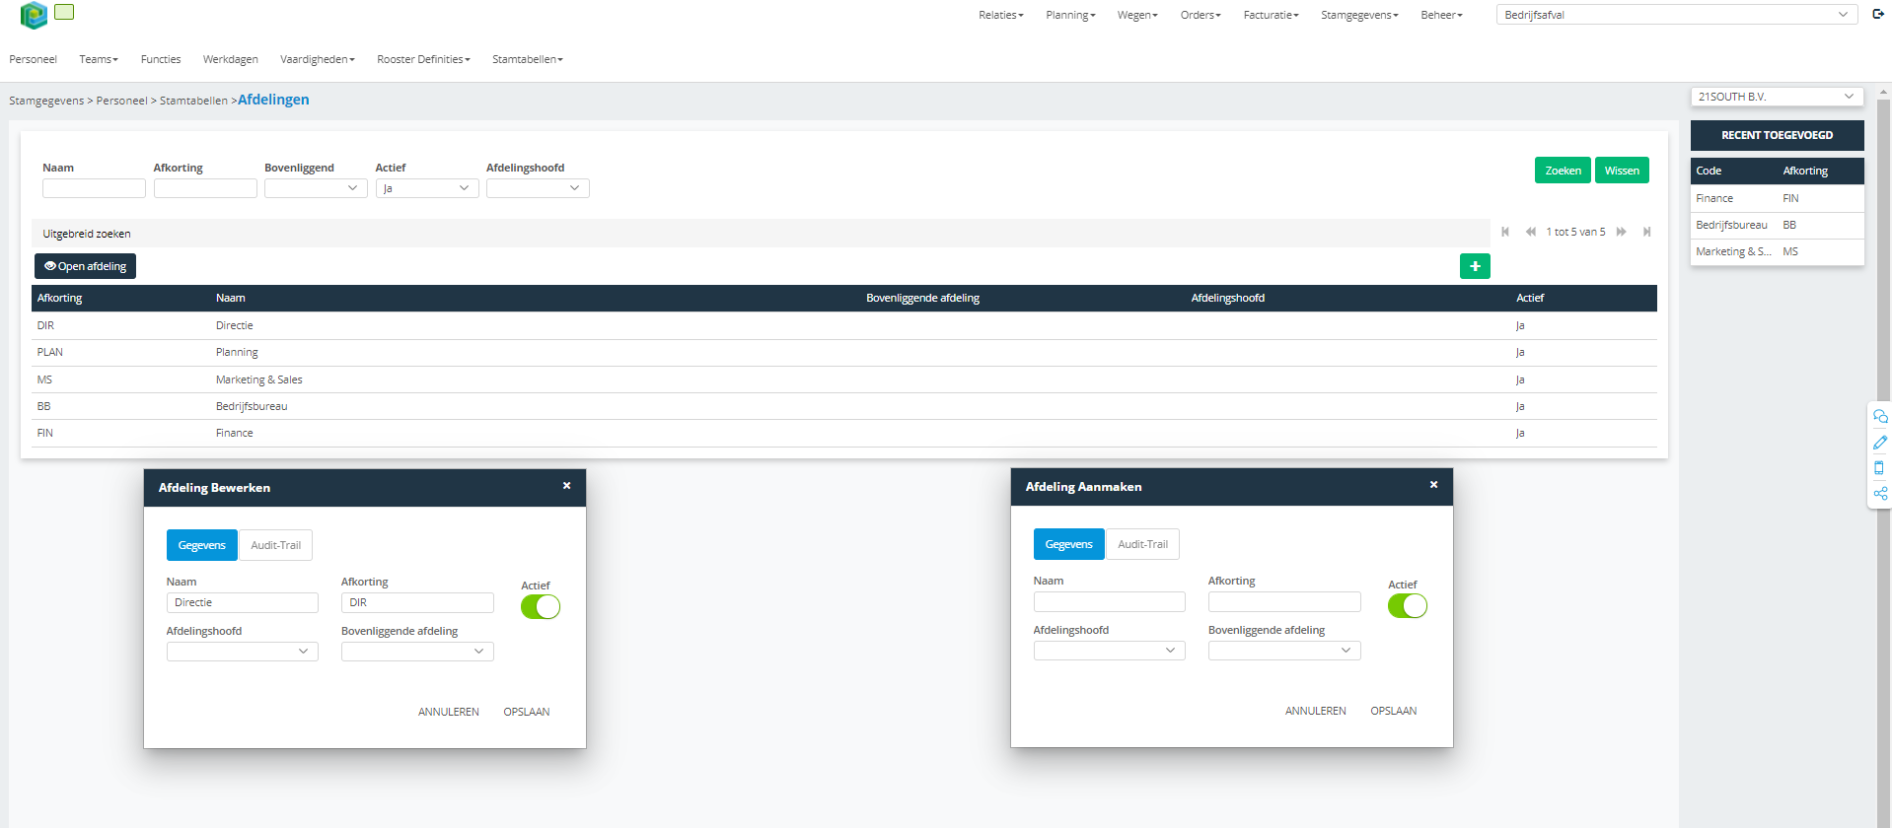Close the Afdeling Aanmaken dialog
The width and height of the screenshot is (1892, 828).
(x=1434, y=485)
